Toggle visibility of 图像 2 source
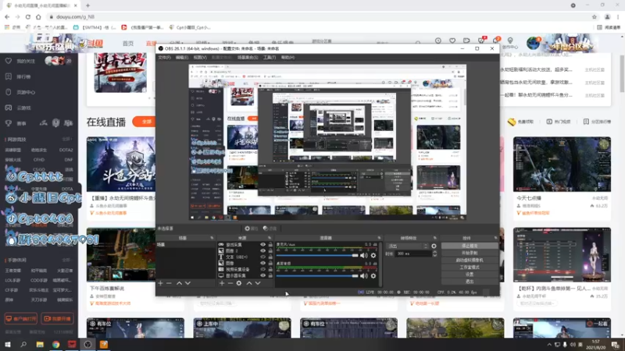This screenshot has height=351, width=625. click(x=262, y=250)
